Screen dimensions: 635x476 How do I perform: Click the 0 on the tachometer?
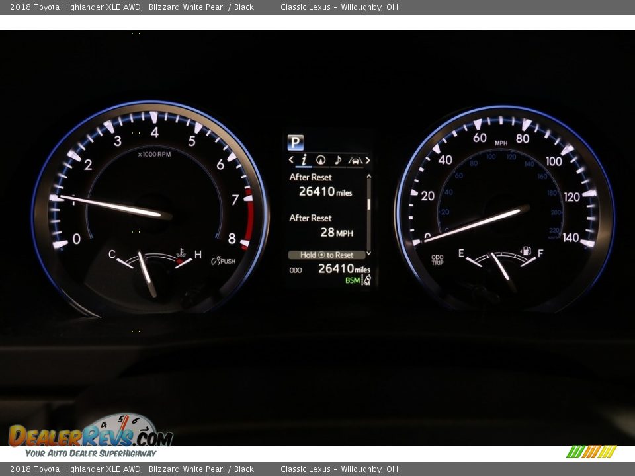coord(77,239)
